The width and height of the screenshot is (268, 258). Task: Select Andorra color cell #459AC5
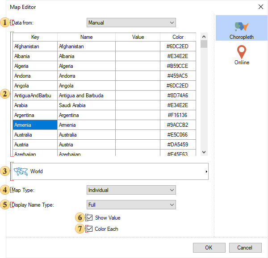(178, 76)
